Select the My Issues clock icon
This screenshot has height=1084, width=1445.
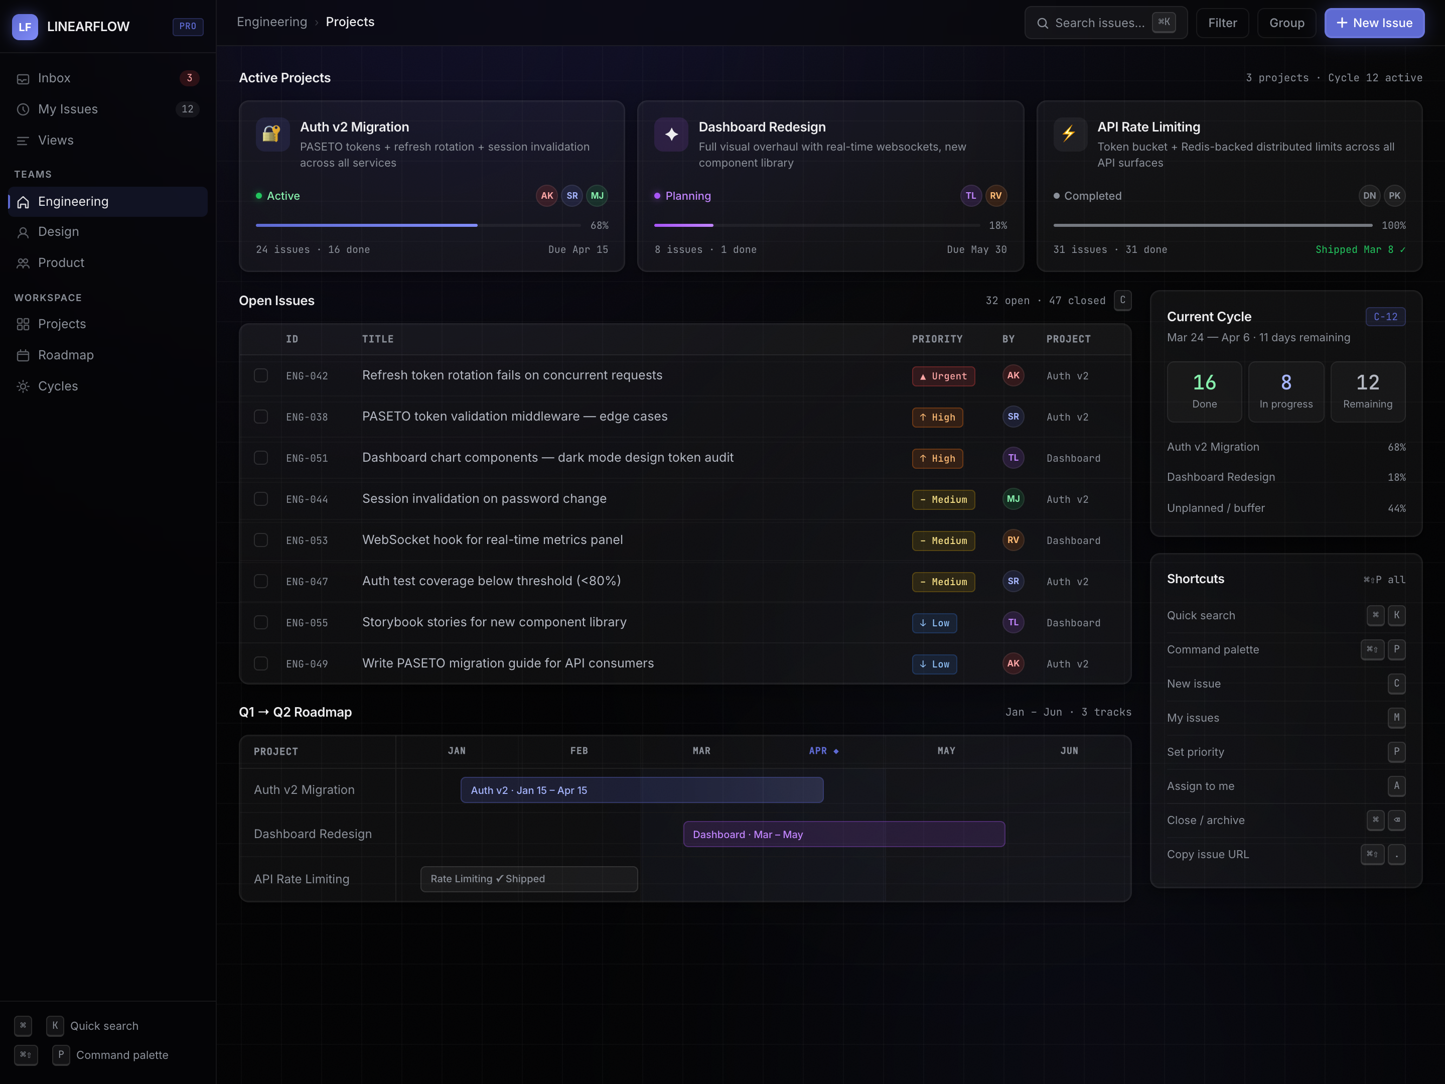(24, 109)
